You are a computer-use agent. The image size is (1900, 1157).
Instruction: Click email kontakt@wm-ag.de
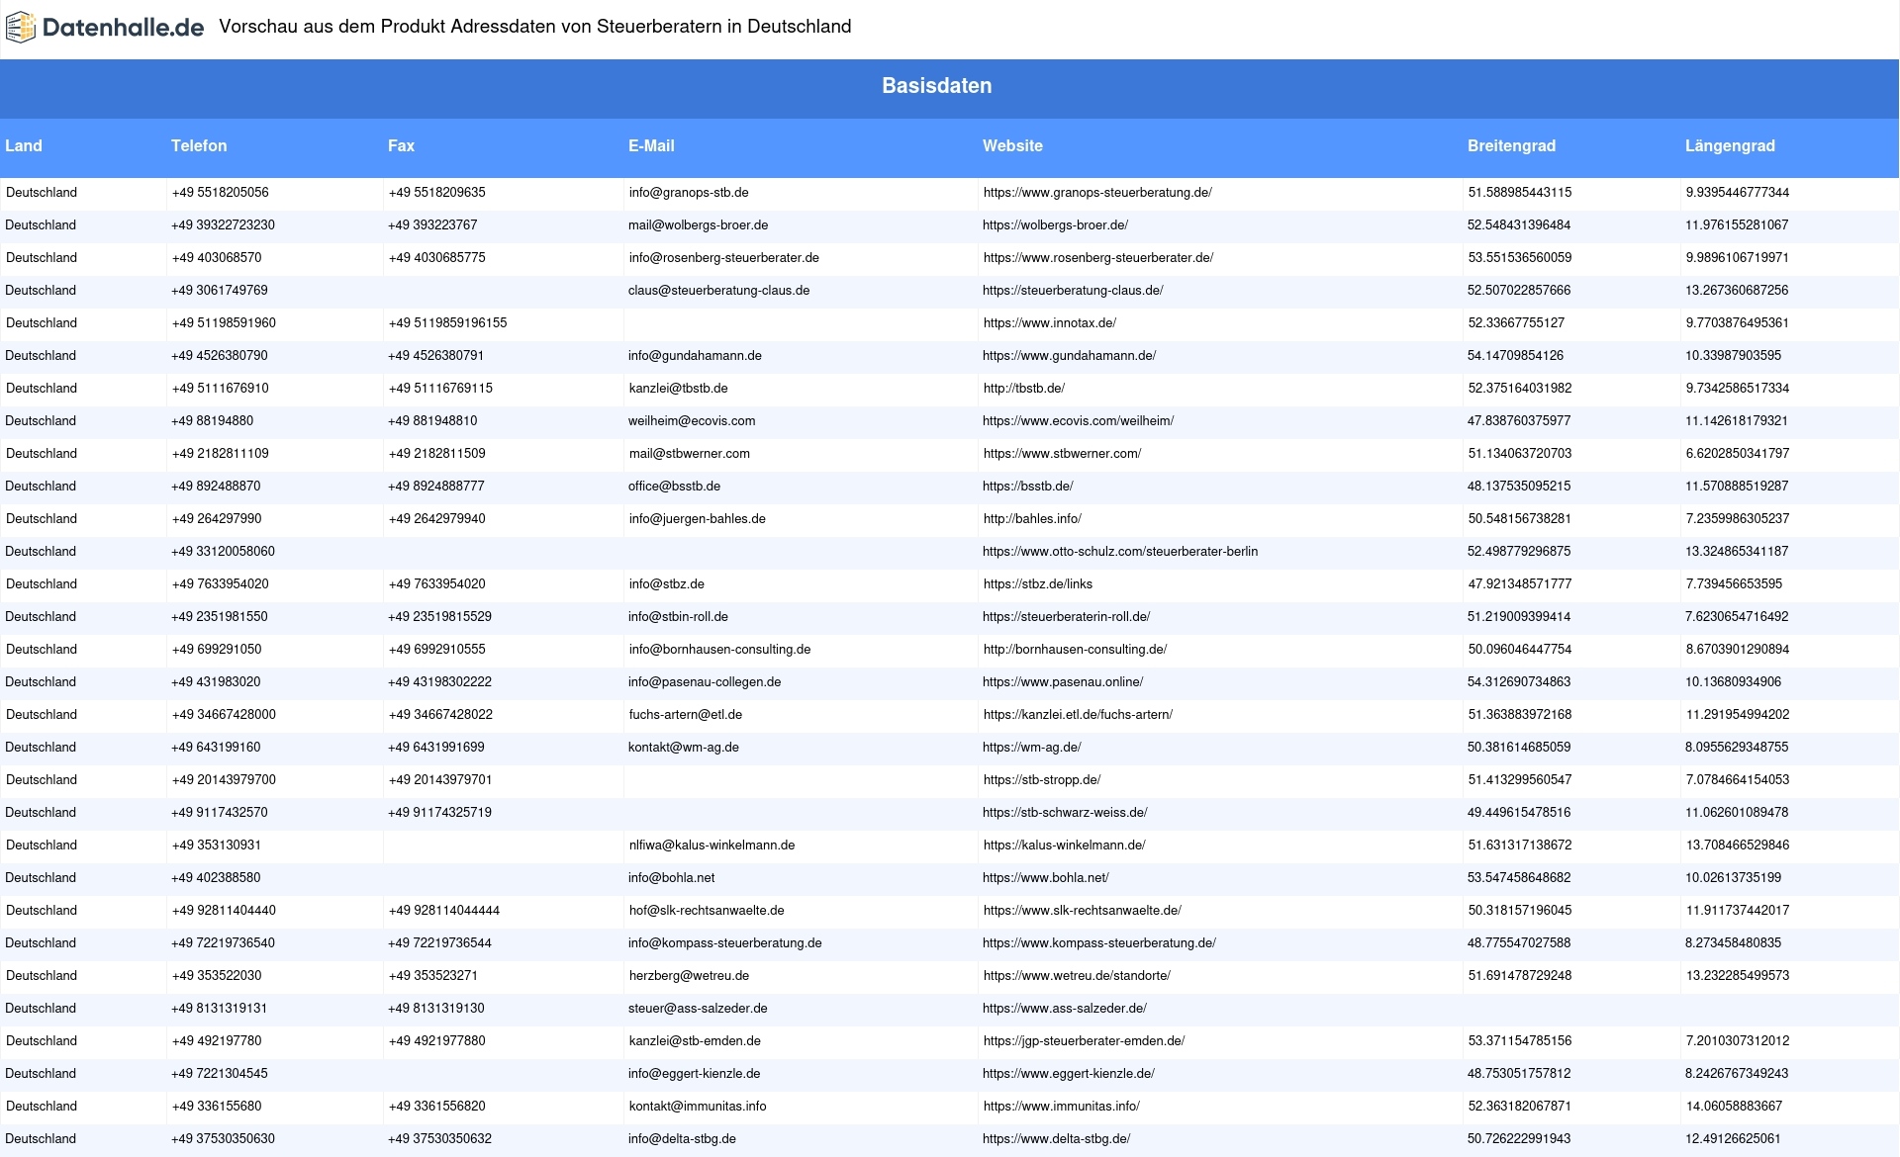pos(684,748)
